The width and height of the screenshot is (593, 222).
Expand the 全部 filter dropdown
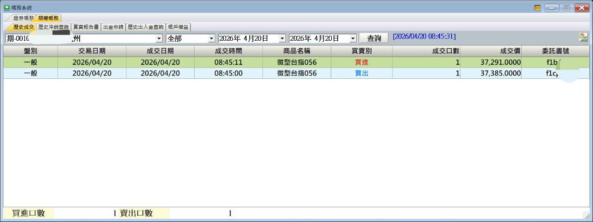coord(212,38)
